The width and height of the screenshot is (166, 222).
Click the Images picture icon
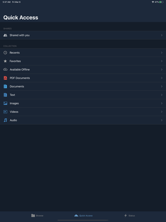click(x=5, y=103)
